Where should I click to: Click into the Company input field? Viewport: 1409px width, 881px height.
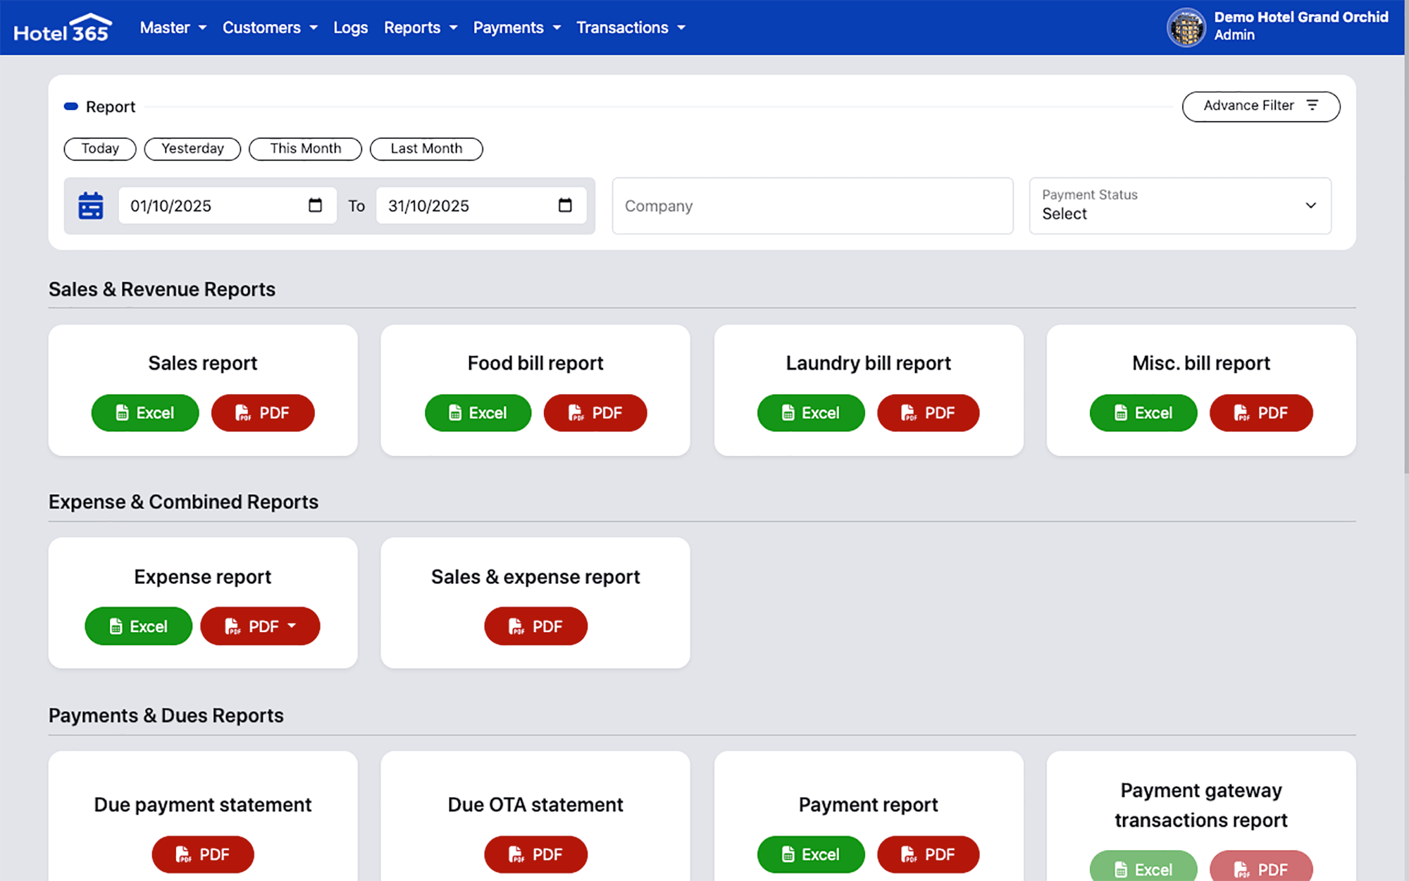pyautogui.click(x=812, y=206)
